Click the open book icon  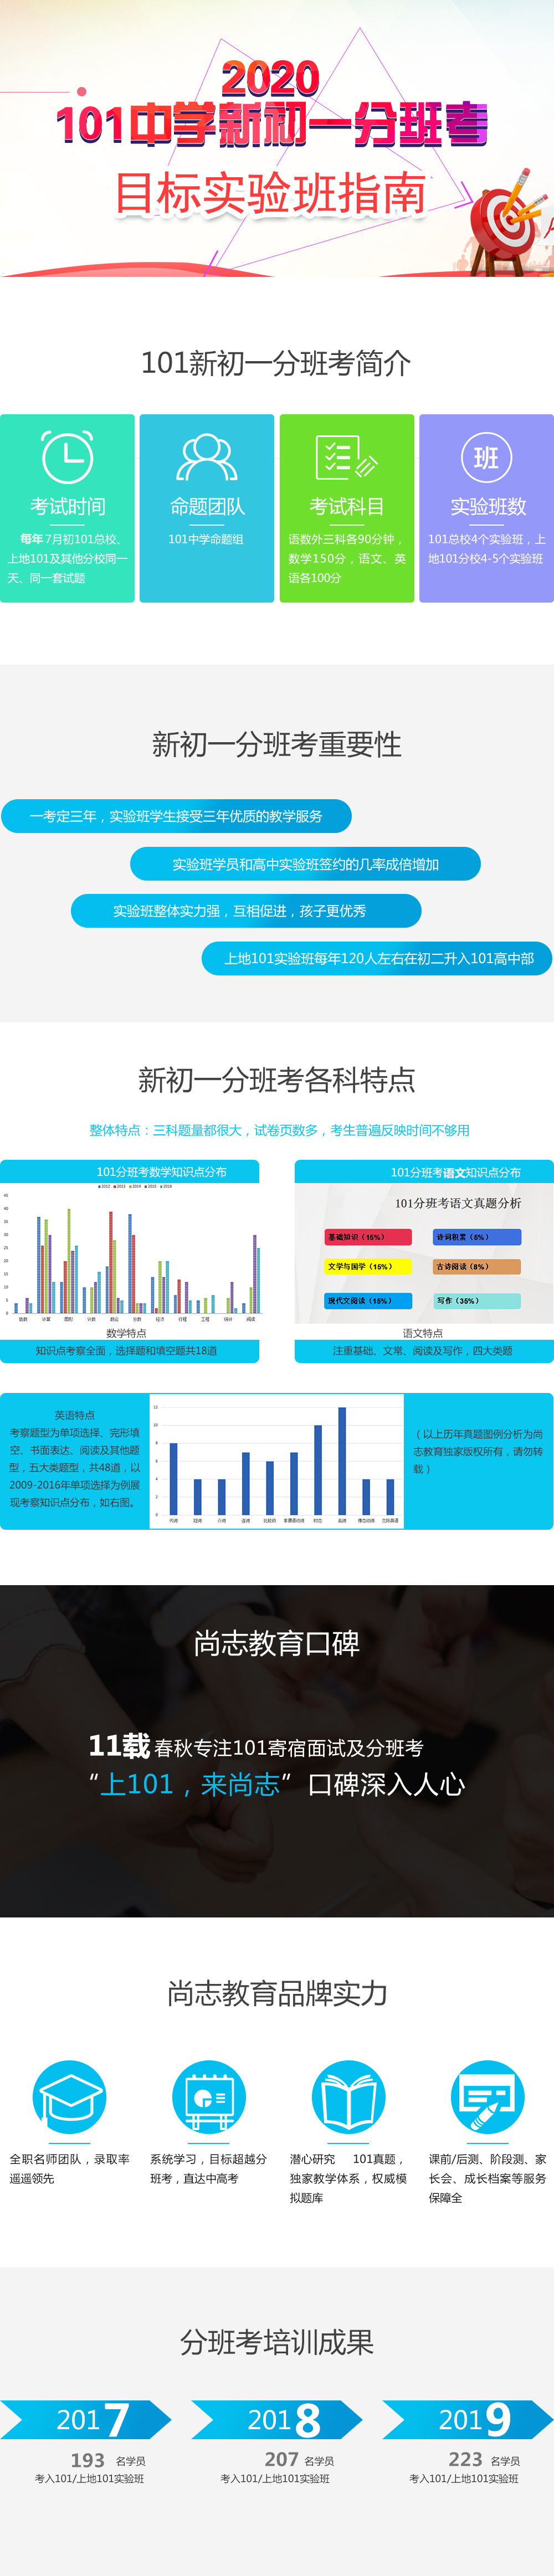point(348,2097)
